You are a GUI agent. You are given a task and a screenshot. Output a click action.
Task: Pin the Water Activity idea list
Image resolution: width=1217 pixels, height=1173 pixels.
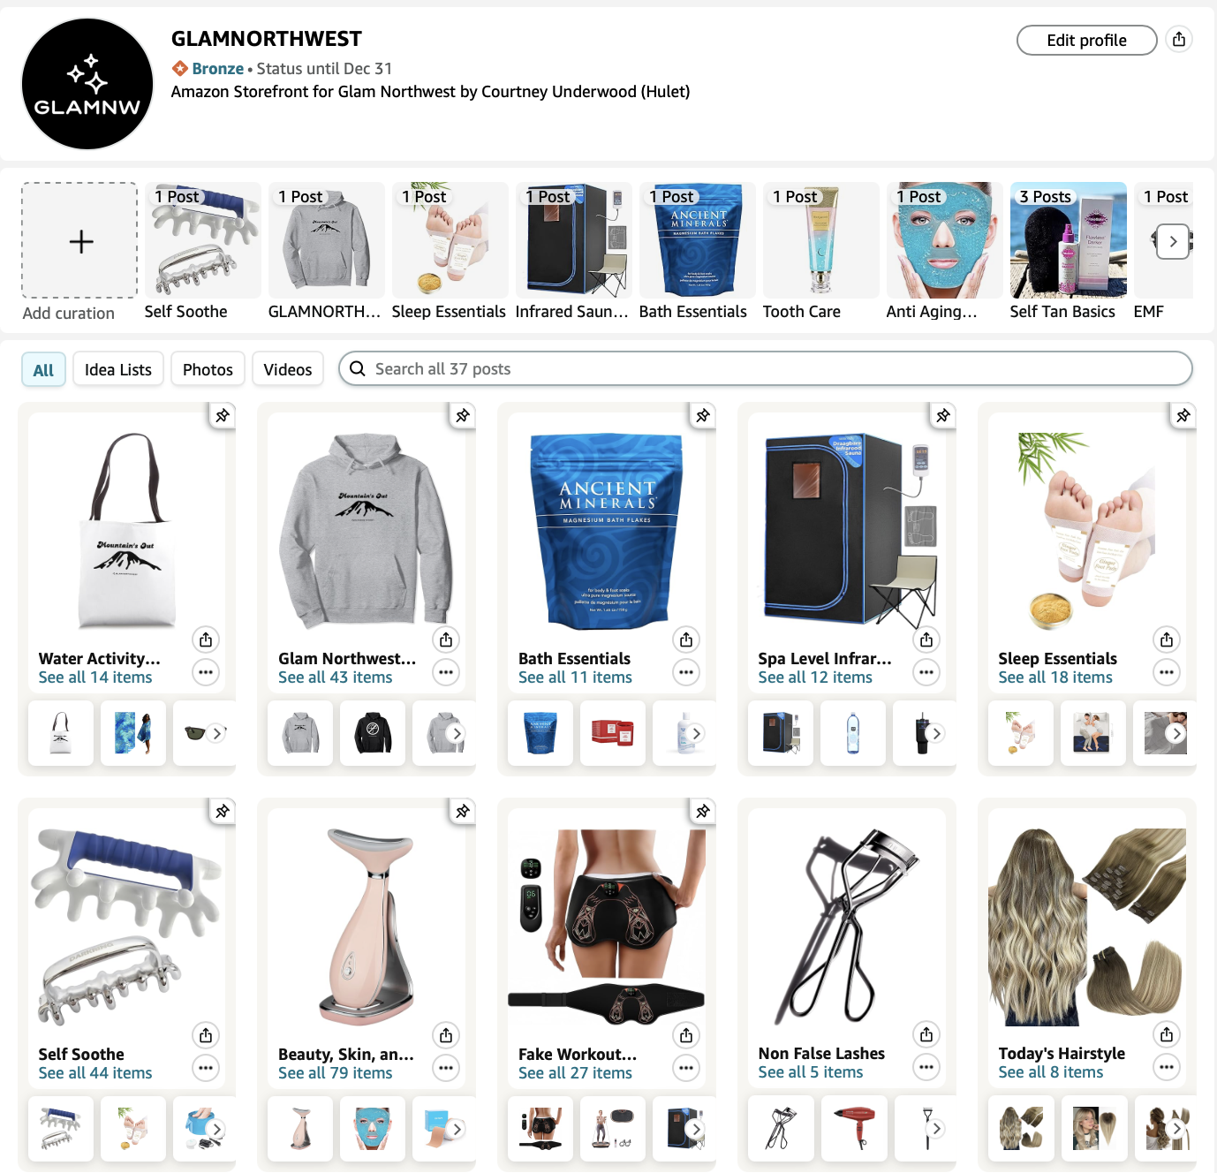click(x=223, y=415)
